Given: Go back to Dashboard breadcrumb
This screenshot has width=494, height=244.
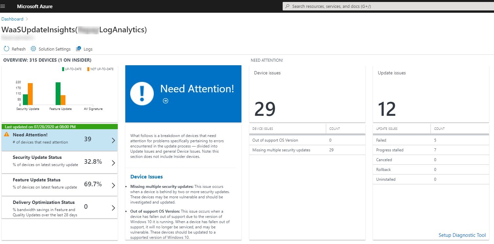Looking at the screenshot, I should 12,19.
